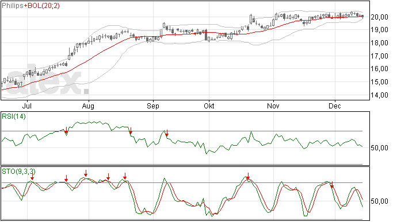Click the 19,00 price axis value

[379, 30]
